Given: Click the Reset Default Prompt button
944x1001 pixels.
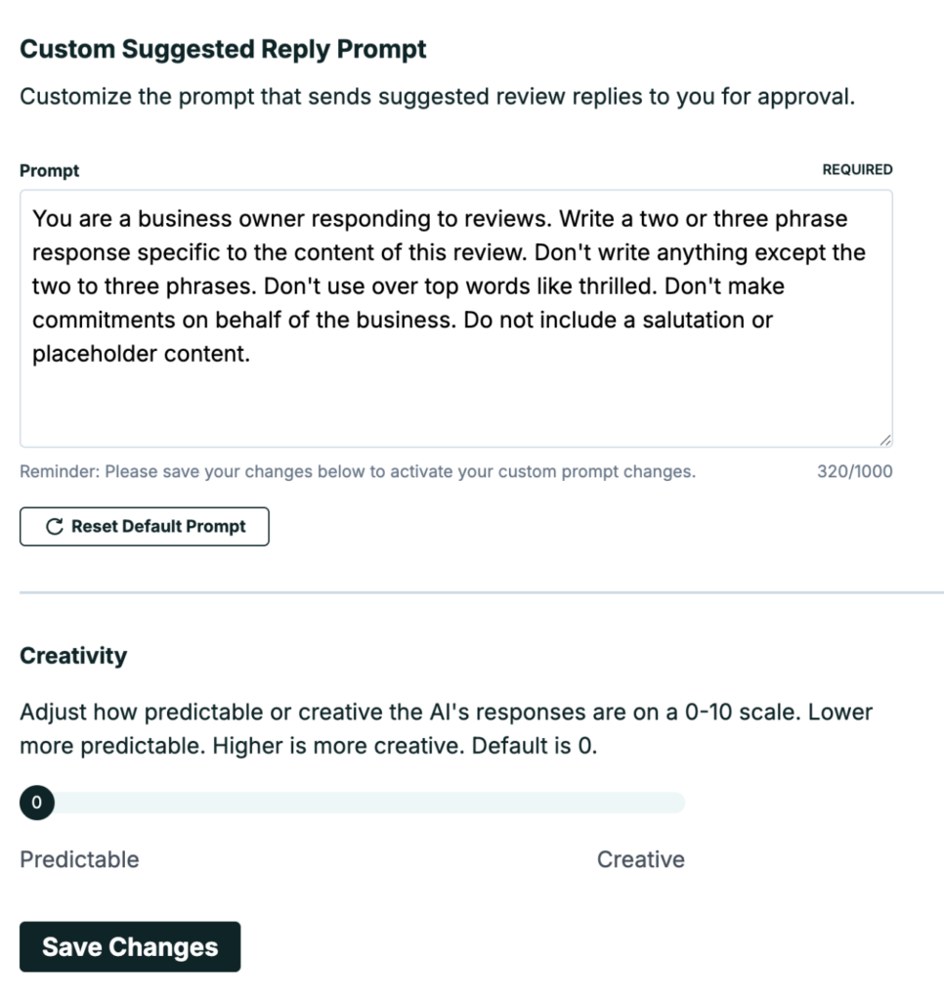Looking at the screenshot, I should point(145,527).
